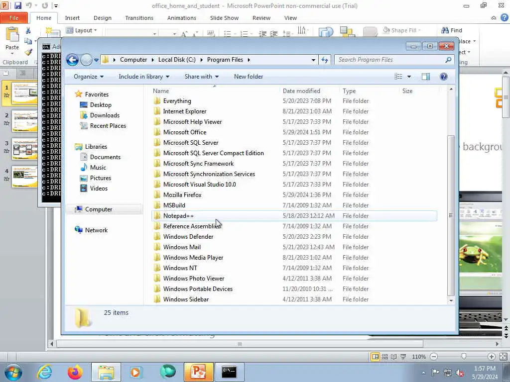Click the Explorer file list vertical scrollbar
510x382 pixels.
tap(451, 215)
